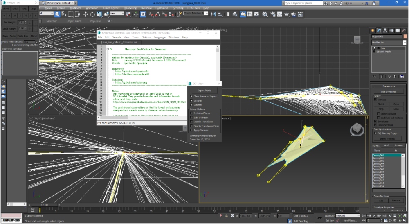Open the Hierarchy command panel tab
409x224 pixels.
[385, 30]
